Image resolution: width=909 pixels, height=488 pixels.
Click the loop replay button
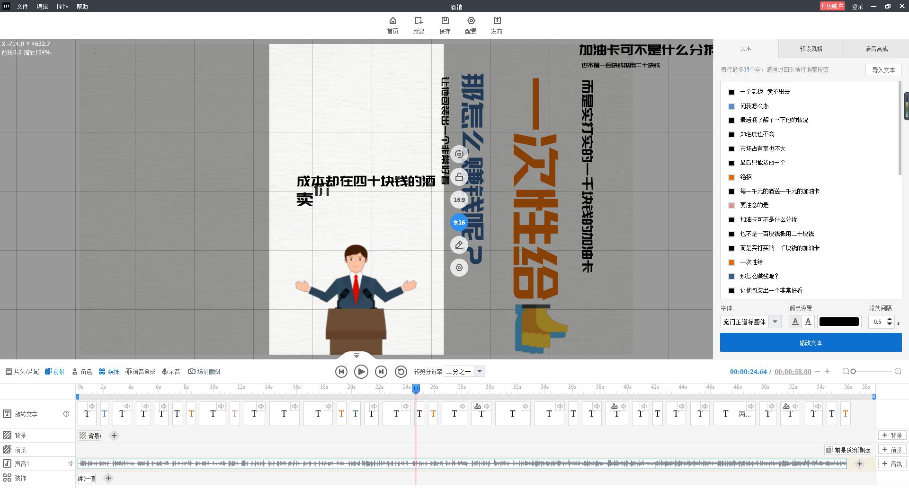[x=401, y=372]
